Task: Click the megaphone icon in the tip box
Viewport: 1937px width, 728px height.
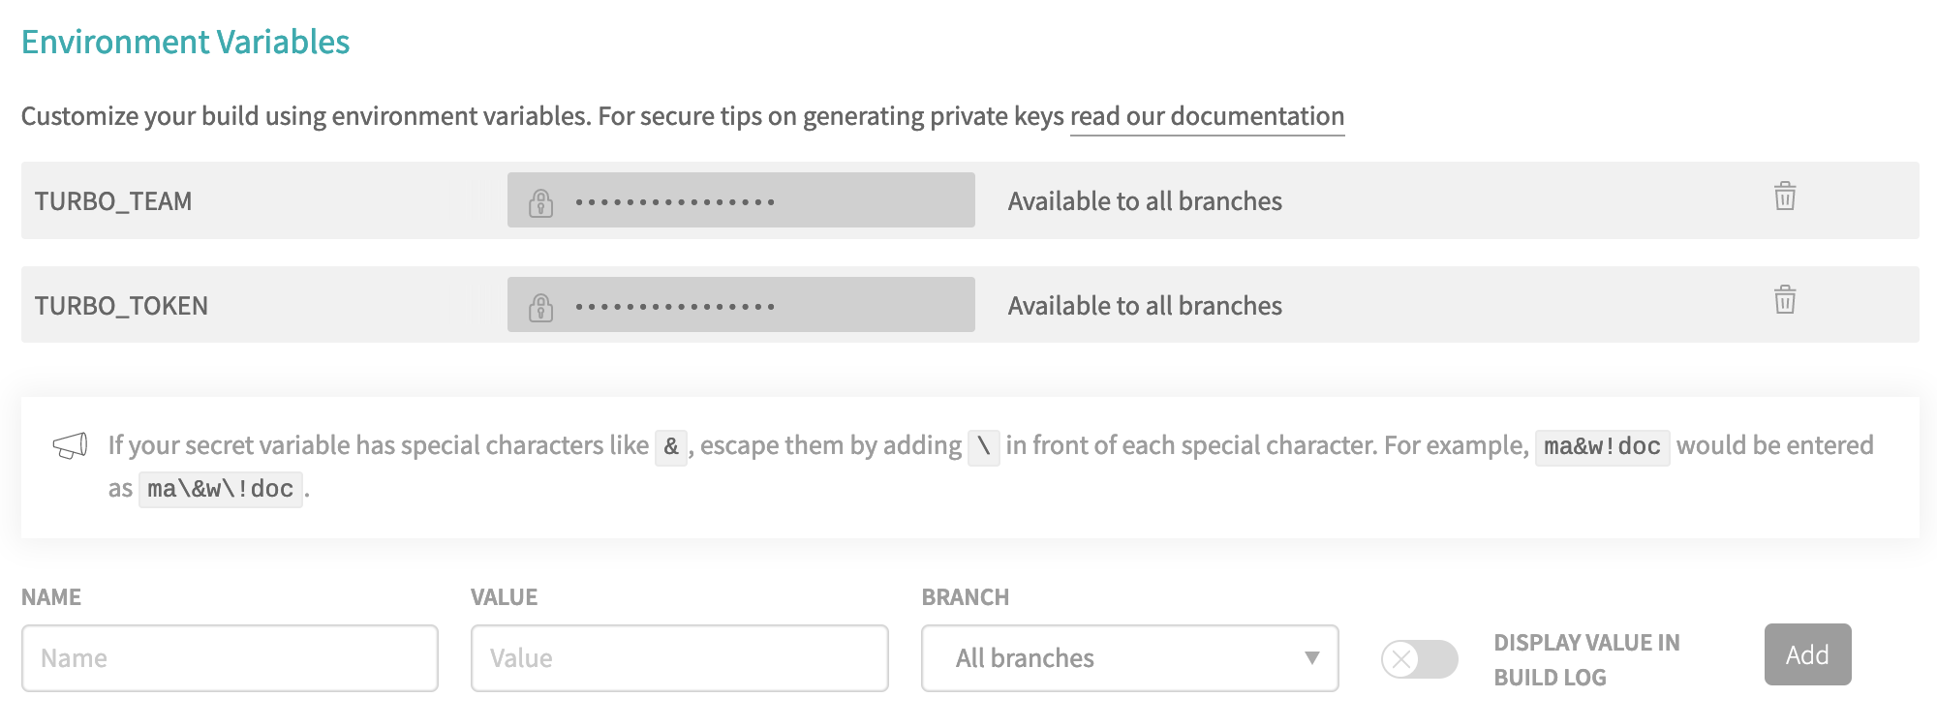Action: [x=70, y=445]
